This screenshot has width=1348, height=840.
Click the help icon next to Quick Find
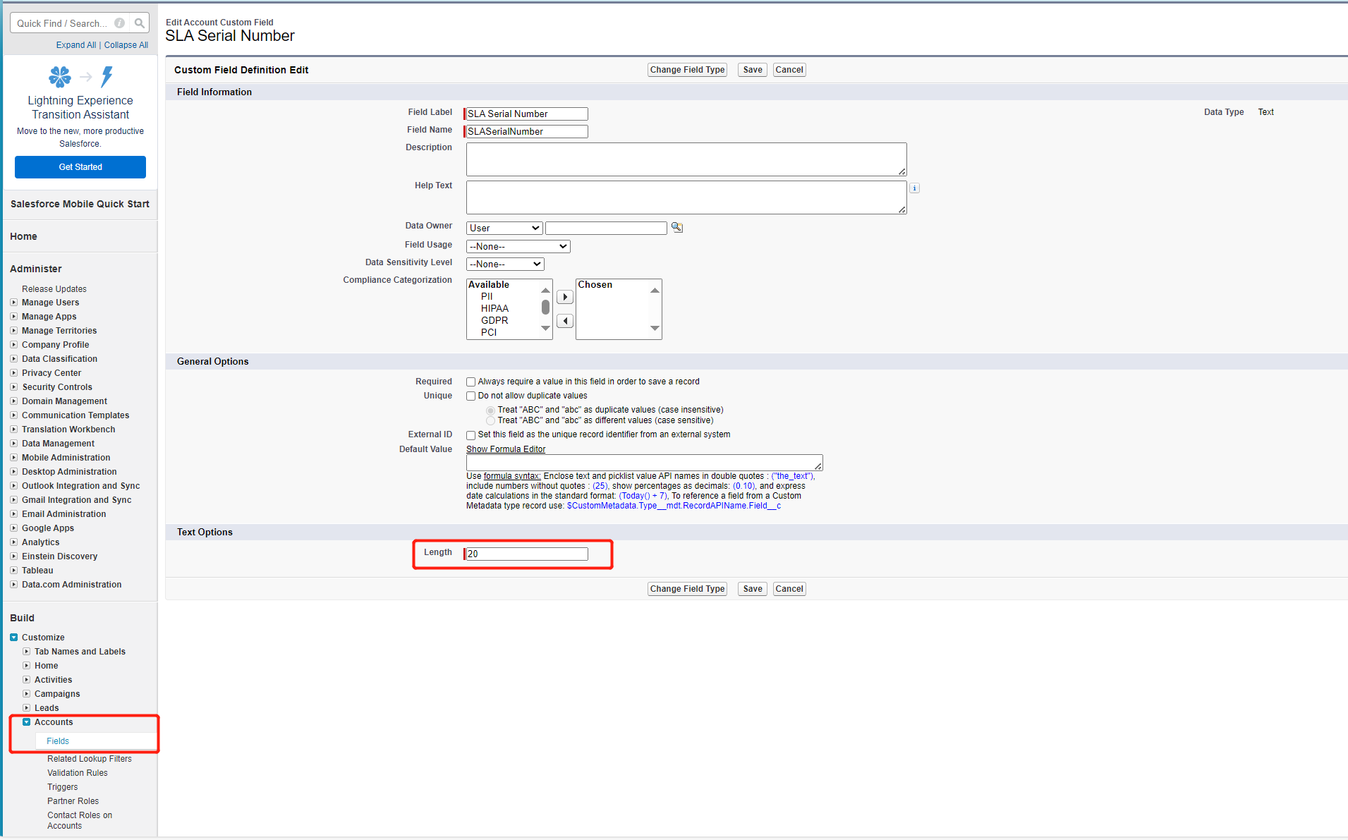tap(119, 23)
